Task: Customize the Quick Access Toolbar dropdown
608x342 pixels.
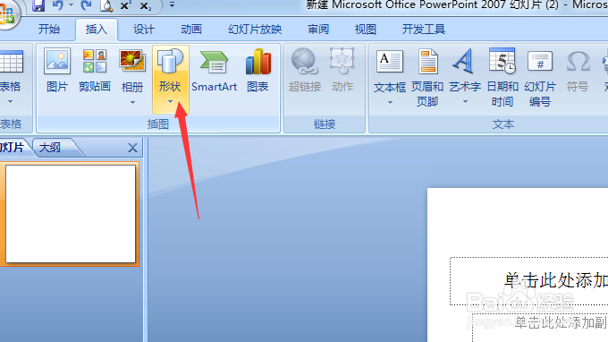Action: coord(172,5)
